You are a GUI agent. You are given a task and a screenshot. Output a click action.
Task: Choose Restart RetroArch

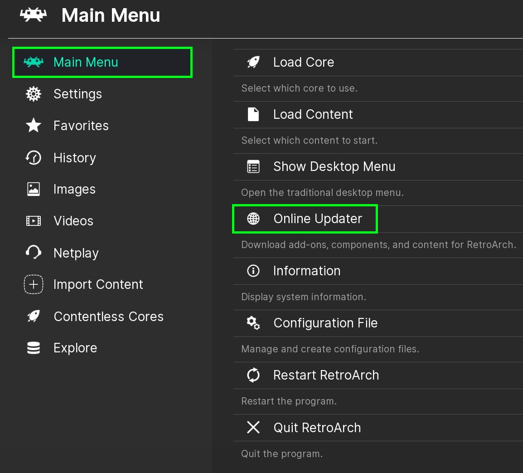326,375
